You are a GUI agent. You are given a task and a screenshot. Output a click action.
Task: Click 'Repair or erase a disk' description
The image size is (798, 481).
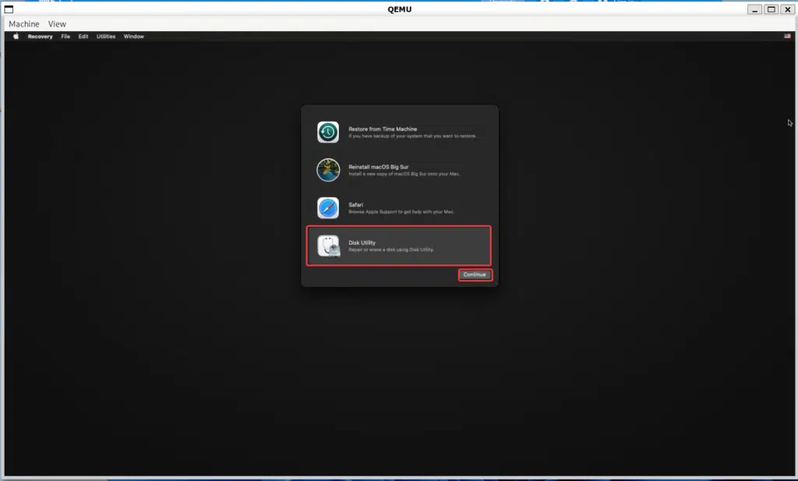[391, 249]
